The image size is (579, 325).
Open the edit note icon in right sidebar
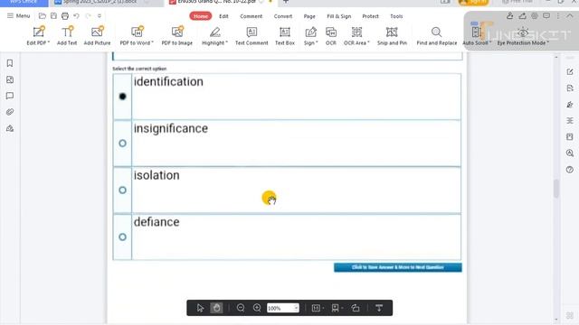pos(570,71)
